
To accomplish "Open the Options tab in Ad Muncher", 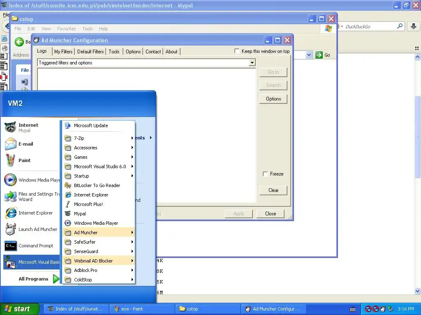I will click(x=133, y=51).
